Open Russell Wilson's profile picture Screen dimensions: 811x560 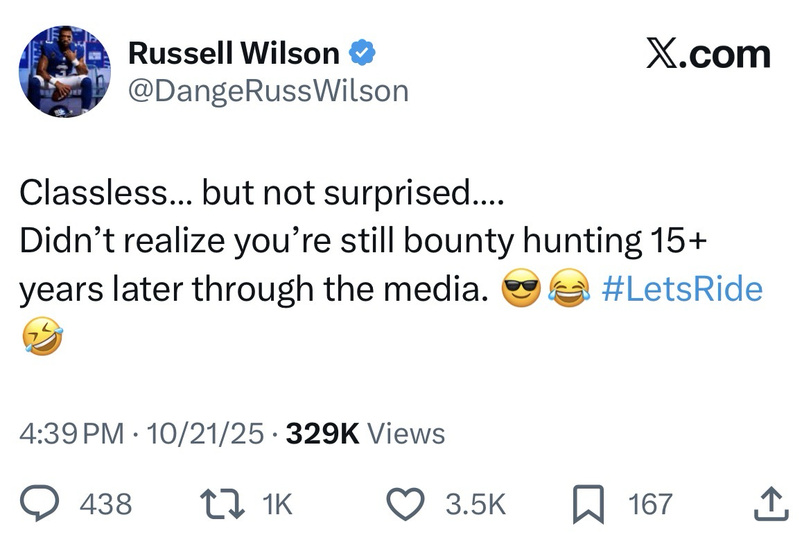[65, 71]
